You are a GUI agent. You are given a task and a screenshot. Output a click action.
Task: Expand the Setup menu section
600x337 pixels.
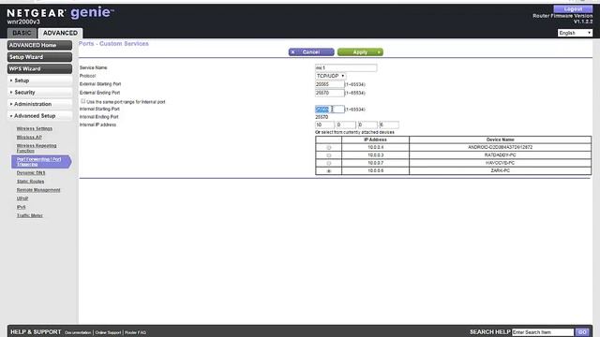tap(39, 81)
